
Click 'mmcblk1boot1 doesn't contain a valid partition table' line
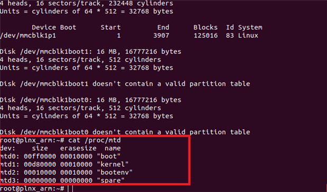pyautogui.click(x=125, y=84)
